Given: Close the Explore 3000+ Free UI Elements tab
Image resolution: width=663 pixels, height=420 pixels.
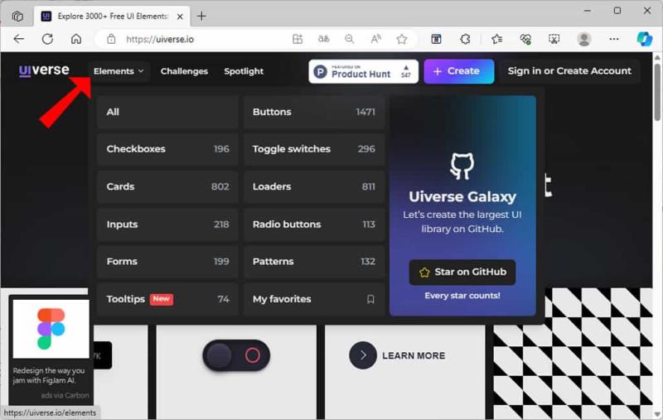Looking at the screenshot, I should click(x=180, y=17).
